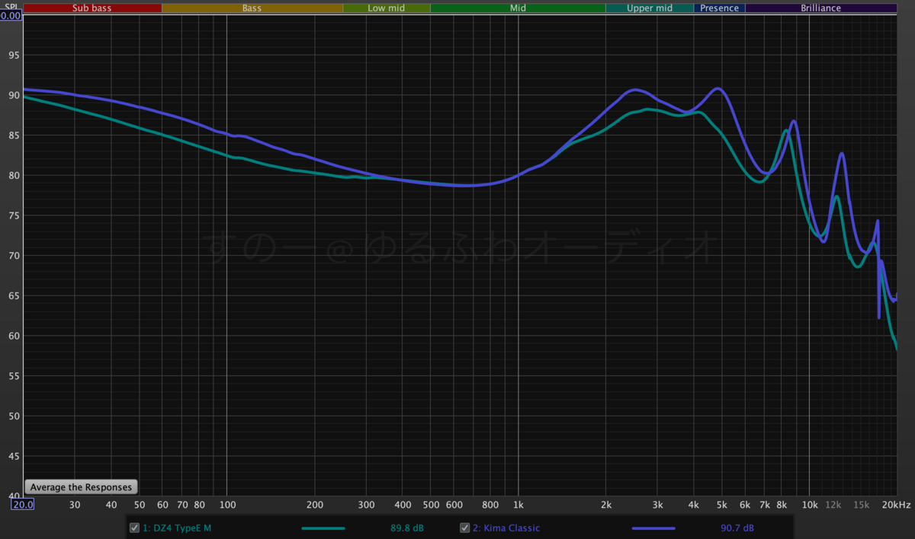The height and width of the screenshot is (539, 915).
Task: Click the top SPL axis limit field
Action: click(11, 15)
